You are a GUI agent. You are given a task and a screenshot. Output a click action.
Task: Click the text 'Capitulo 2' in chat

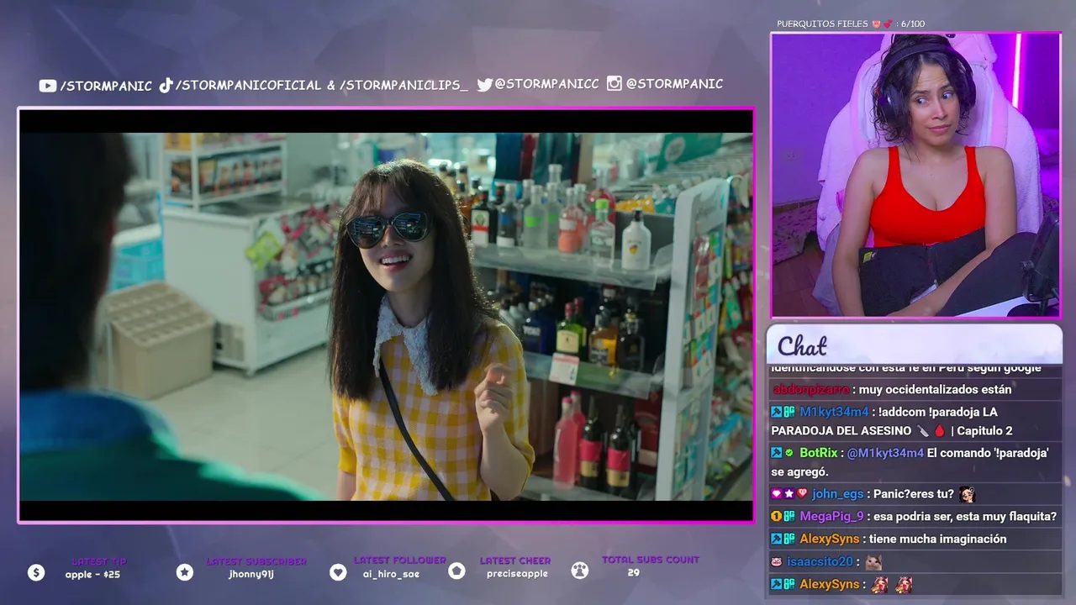tap(984, 431)
